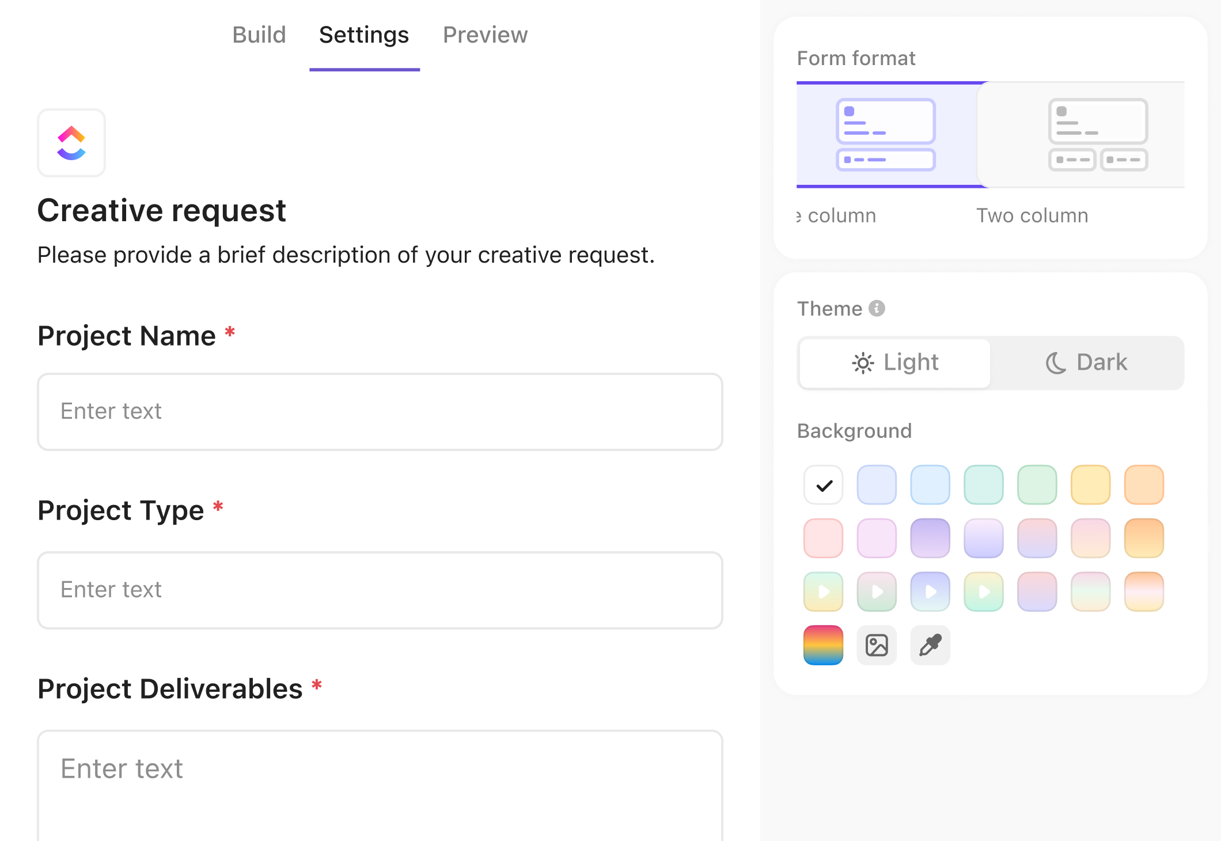Switch to the Build tab
Viewport: 1221px width, 841px height.
[259, 35]
